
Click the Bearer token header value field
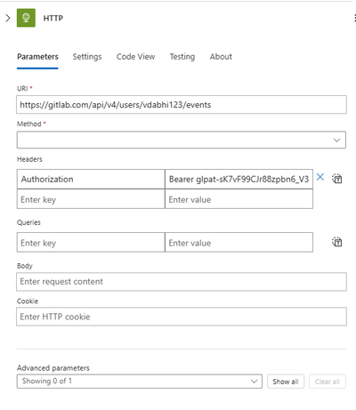click(239, 179)
